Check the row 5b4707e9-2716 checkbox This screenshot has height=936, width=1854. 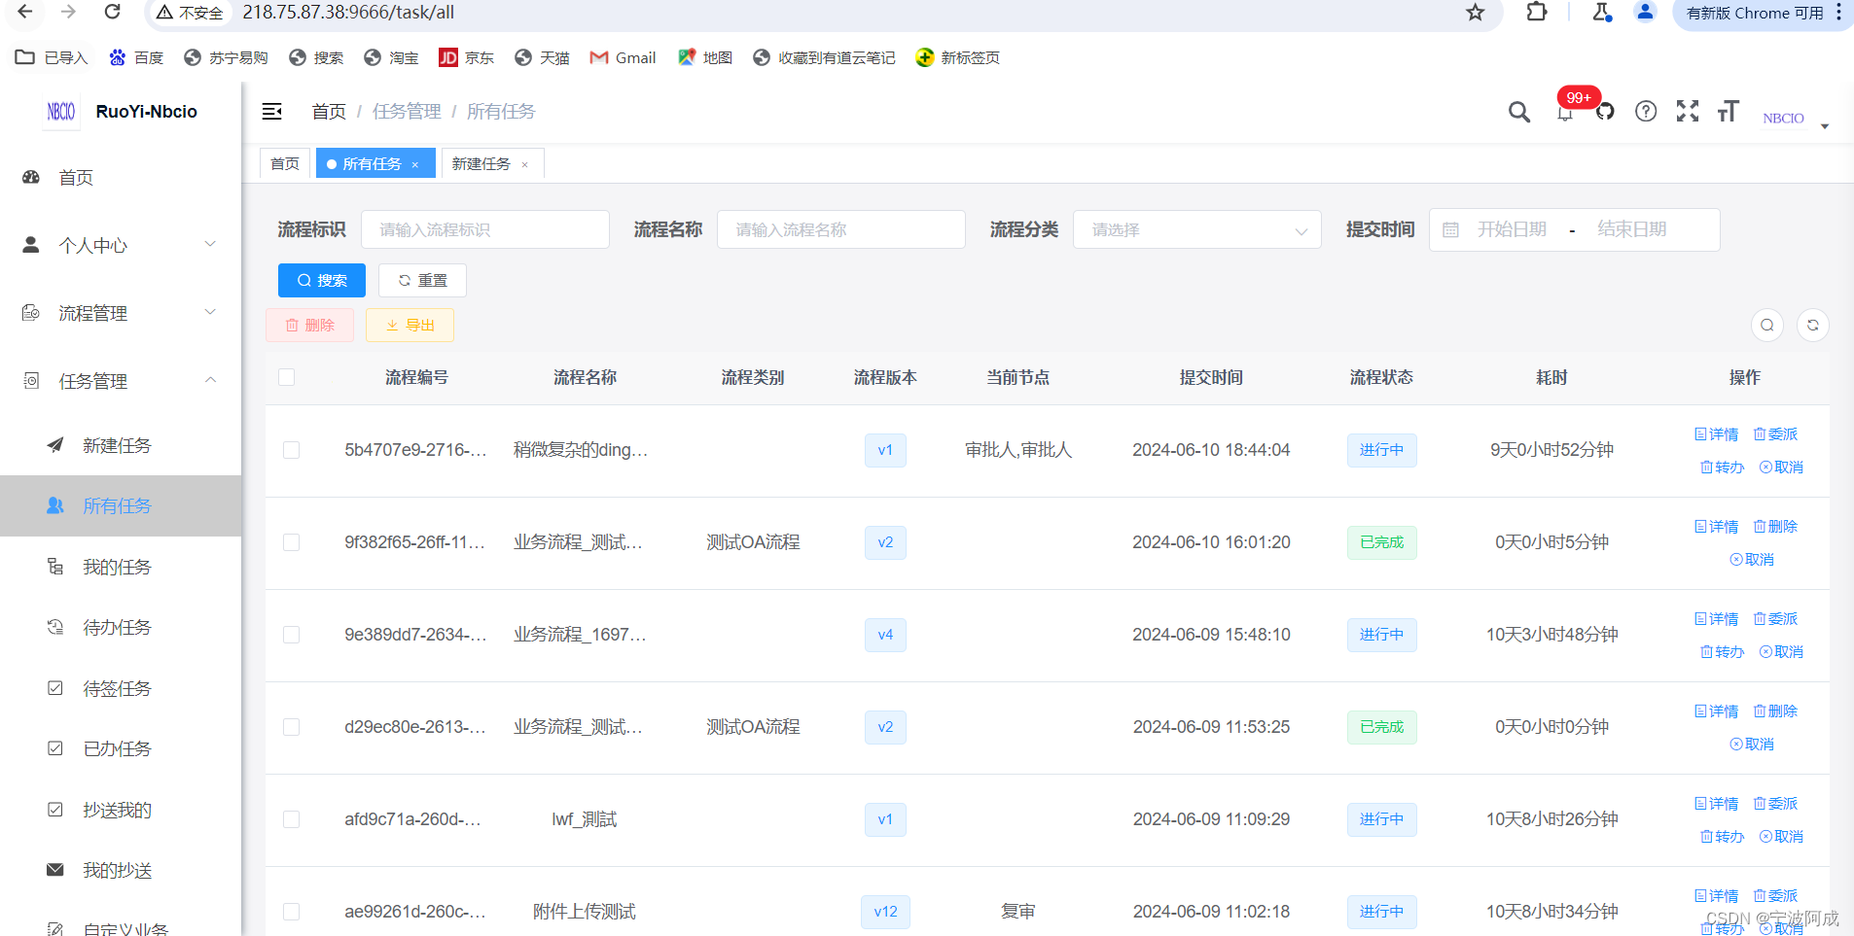click(x=291, y=450)
